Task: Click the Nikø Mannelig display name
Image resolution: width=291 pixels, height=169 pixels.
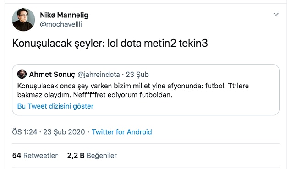Action: [x=64, y=15]
